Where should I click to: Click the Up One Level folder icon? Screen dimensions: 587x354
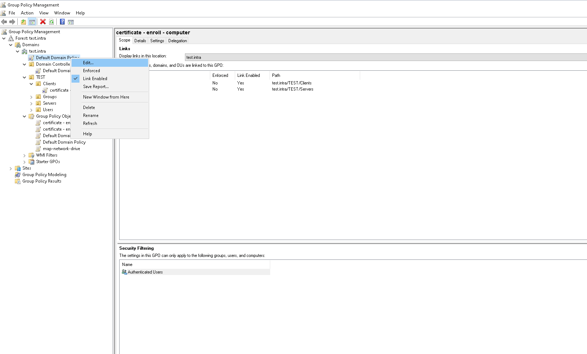(x=23, y=22)
